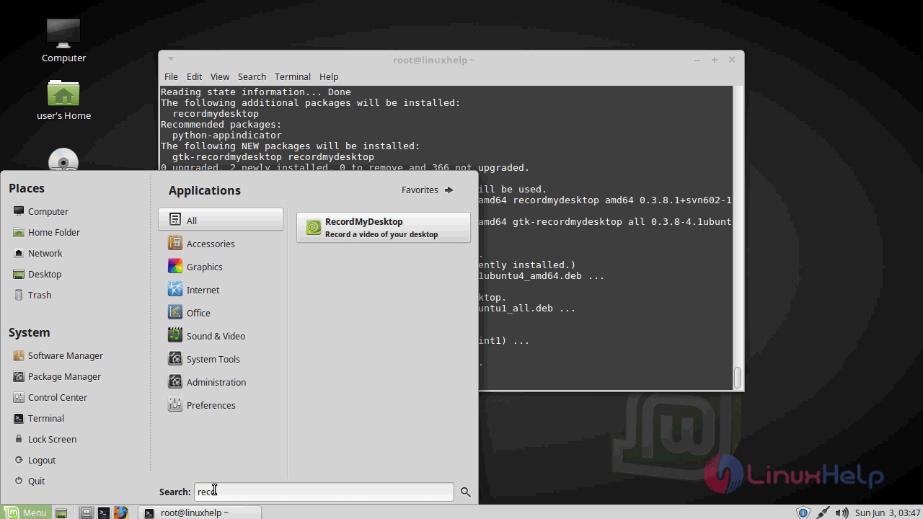The image size is (923, 519).
Task: Open Desktop in Places list
Action: pyautogui.click(x=37, y=274)
